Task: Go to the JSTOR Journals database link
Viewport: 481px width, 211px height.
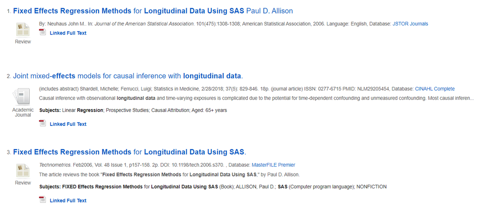Action: coord(410,24)
